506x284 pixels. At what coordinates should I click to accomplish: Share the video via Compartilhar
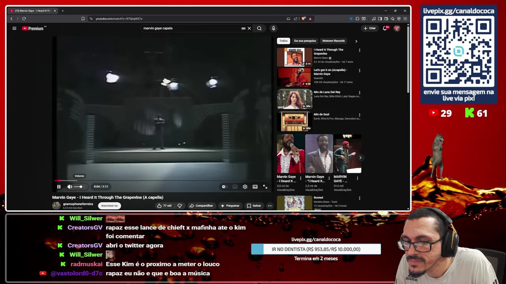[x=201, y=206]
